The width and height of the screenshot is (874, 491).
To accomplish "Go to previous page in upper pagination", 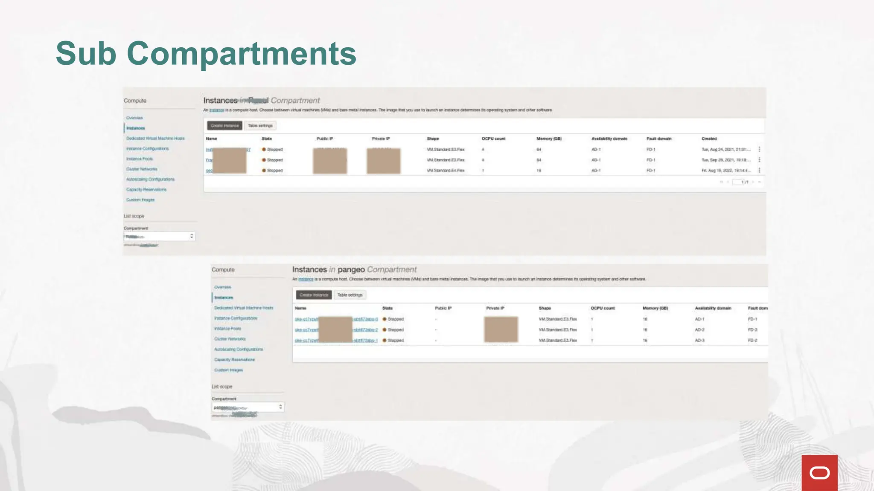I will click(x=728, y=182).
